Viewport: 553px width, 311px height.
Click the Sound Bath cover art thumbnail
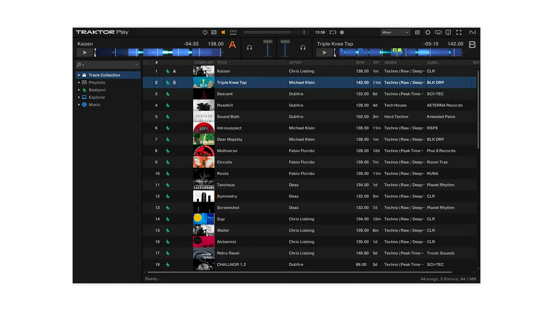(x=204, y=117)
